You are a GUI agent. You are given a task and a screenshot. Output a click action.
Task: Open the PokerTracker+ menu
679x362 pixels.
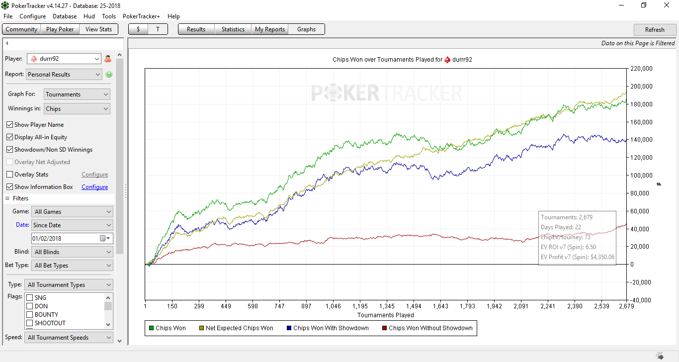pyautogui.click(x=141, y=16)
